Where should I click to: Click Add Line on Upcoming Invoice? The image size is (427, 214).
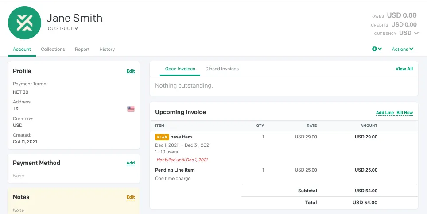(x=385, y=113)
